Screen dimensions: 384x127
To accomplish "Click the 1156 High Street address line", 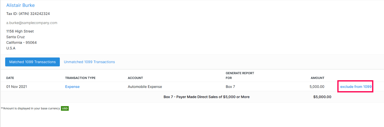I will coord(20,31).
